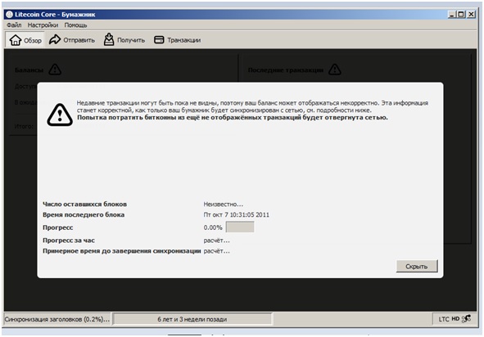The image size is (484, 337).
Task: Click the '0.00%' progress value
Action: (x=213, y=227)
